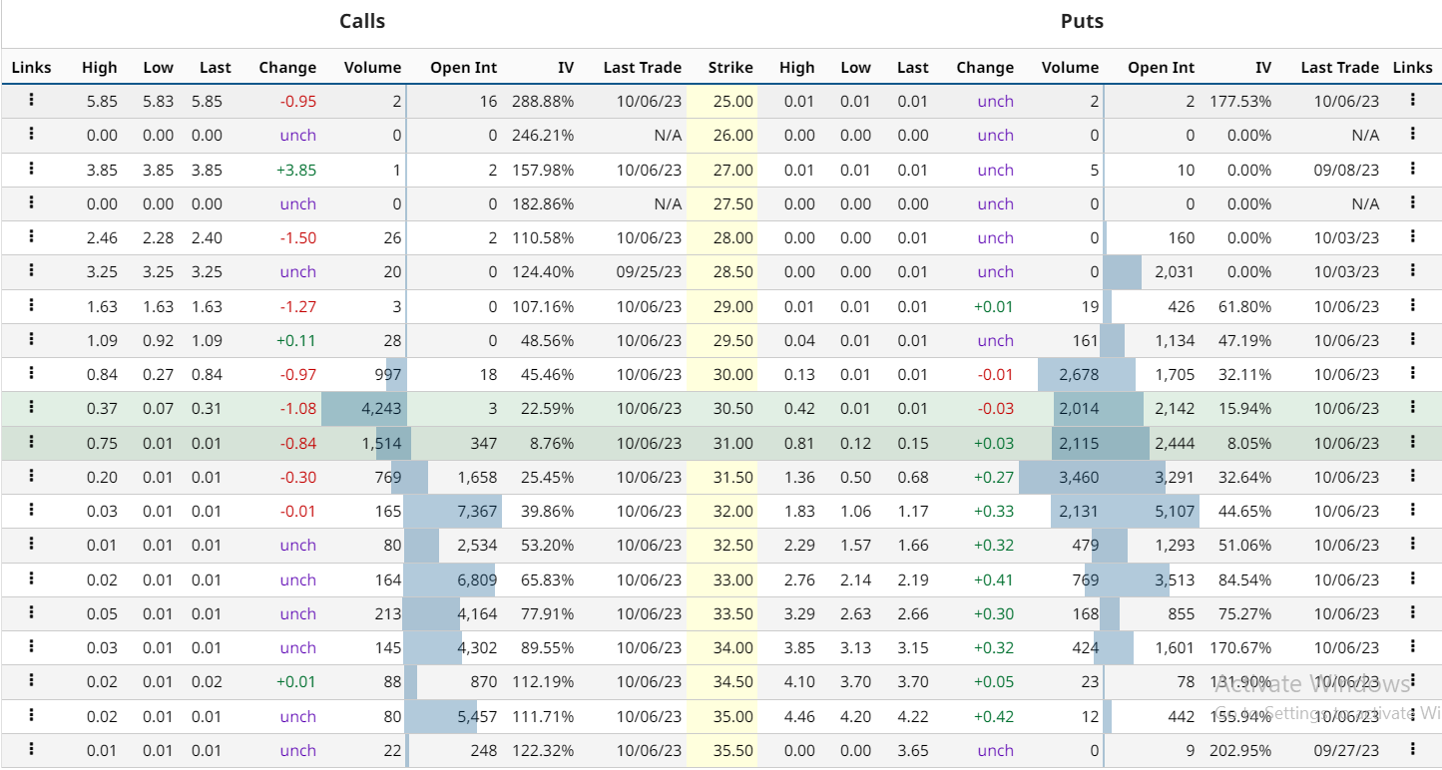
Task: Open calls links menu for 32.00 strike
Action: (32, 510)
